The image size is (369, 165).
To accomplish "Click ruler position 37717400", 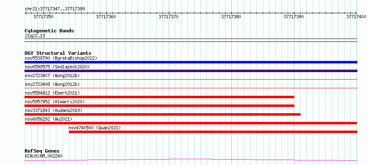I will 356,17.
